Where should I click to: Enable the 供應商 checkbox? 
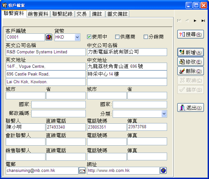117,37
